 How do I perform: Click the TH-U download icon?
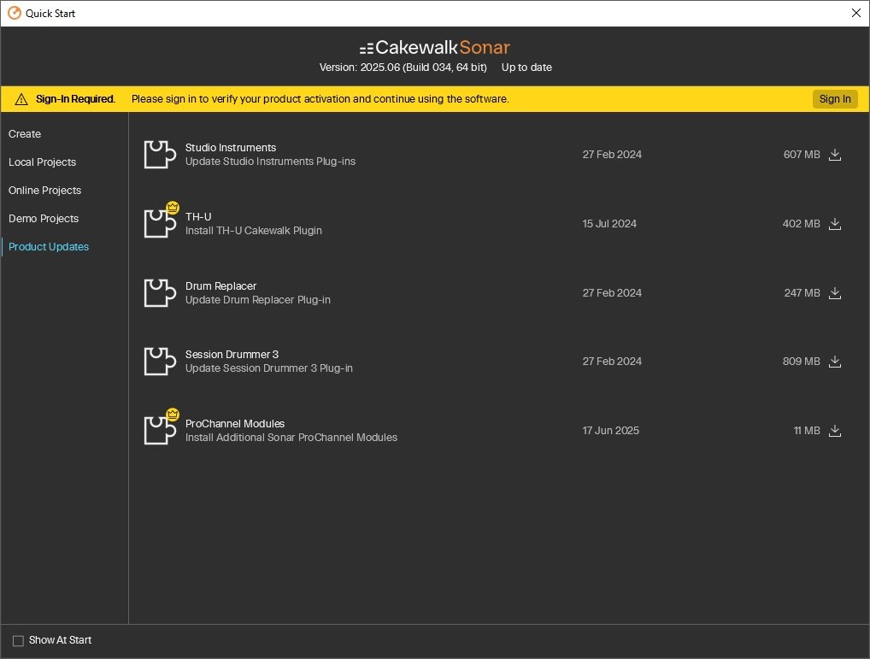tap(835, 224)
